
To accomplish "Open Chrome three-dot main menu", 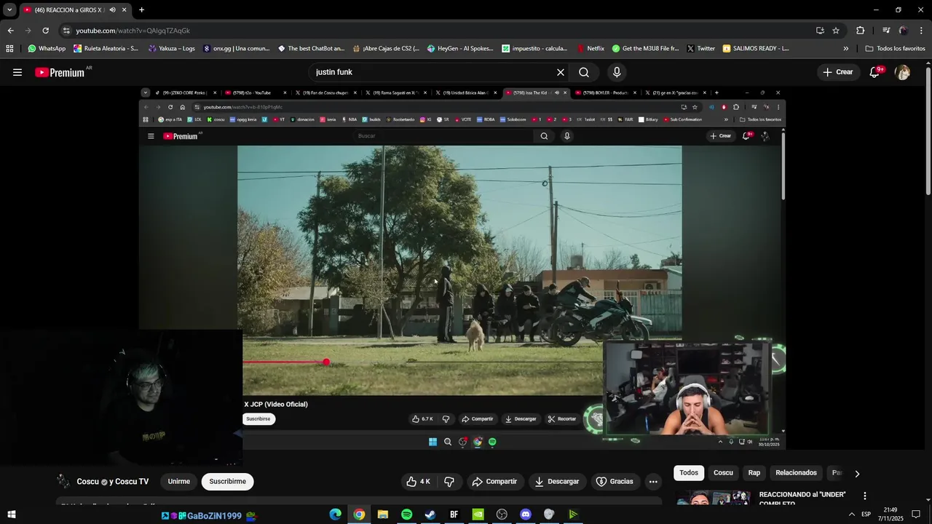I will tap(922, 31).
